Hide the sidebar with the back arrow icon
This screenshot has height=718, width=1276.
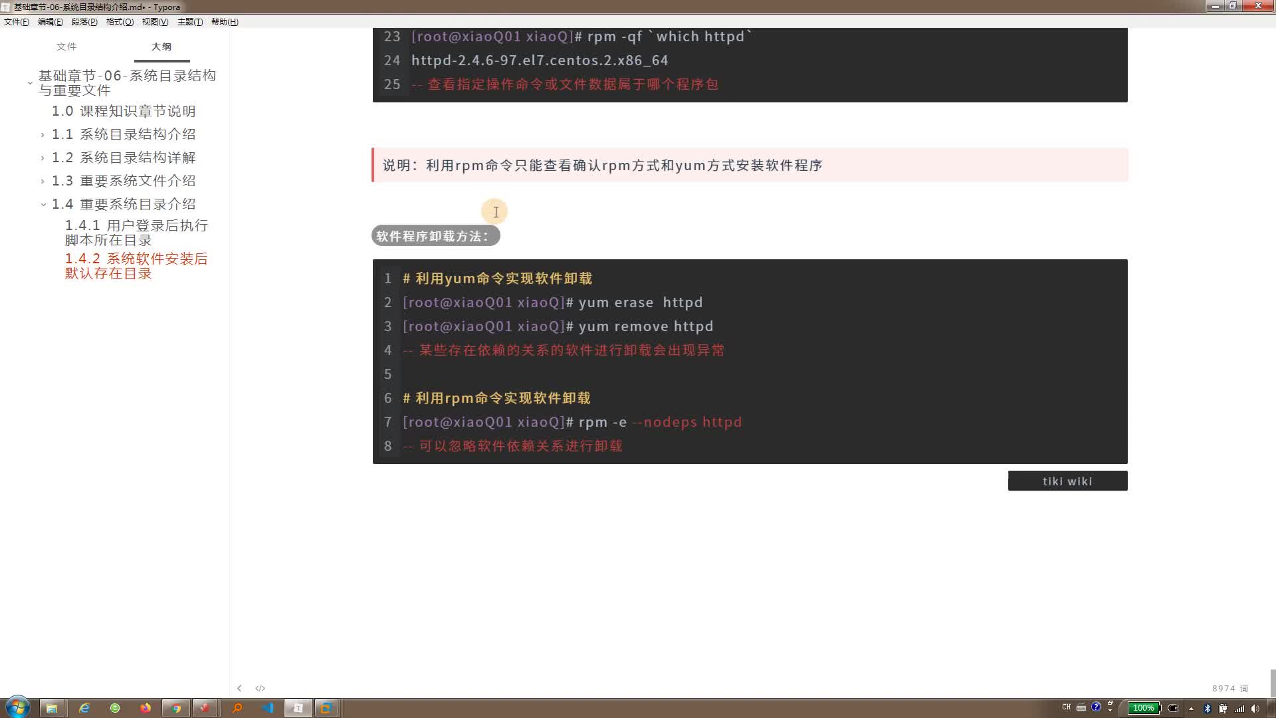click(x=239, y=688)
